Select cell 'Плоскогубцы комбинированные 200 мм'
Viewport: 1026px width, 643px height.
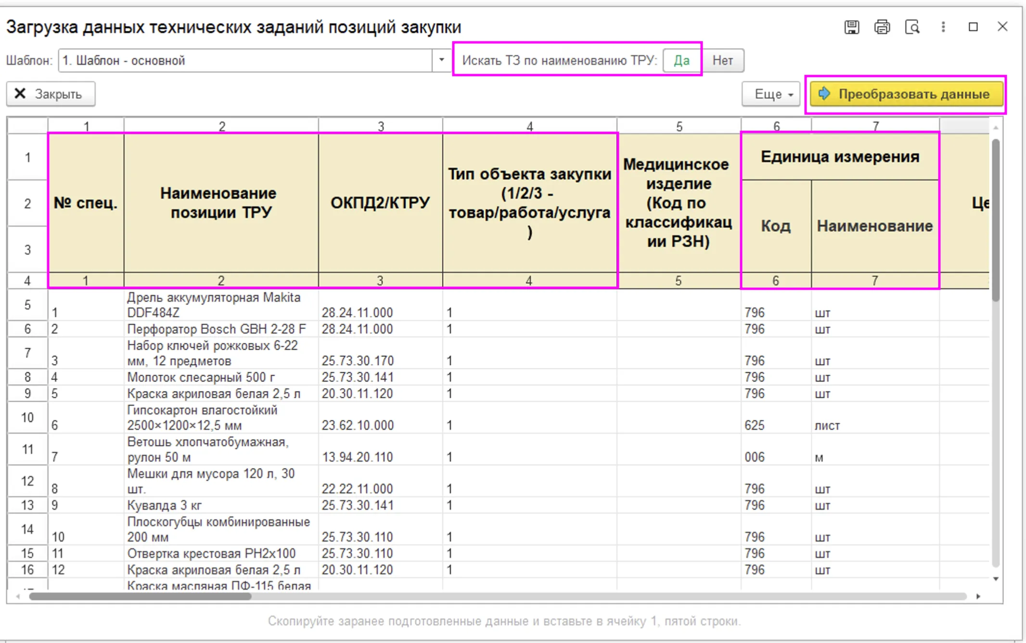click(x=221, y=529)
